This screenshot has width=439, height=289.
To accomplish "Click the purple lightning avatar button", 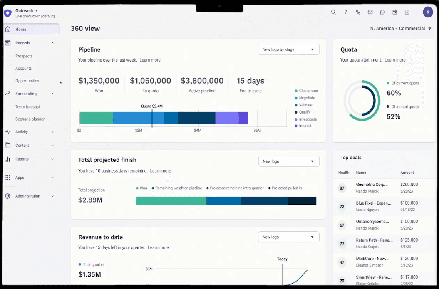I will pyautogui.click(x=428, y=12).
